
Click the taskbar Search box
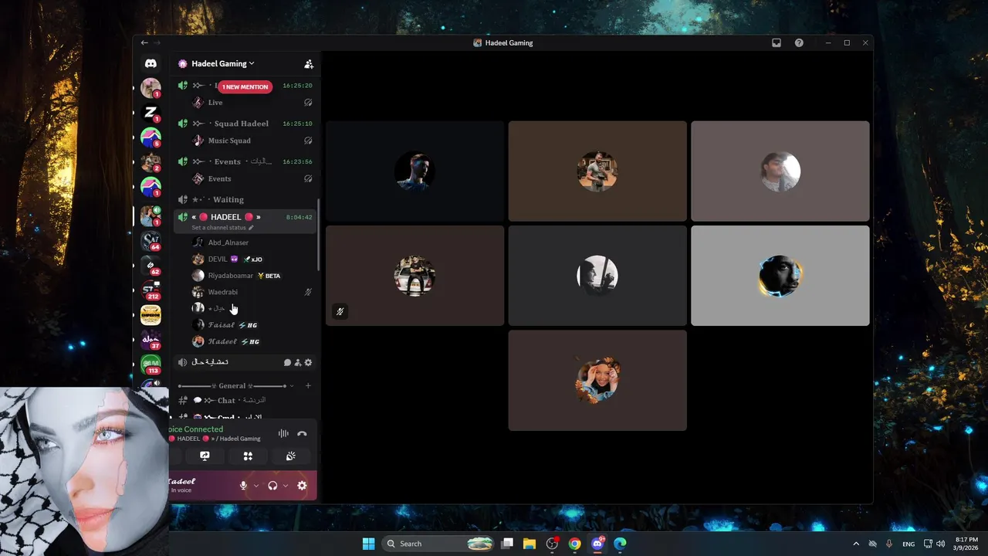pyautogui.click(x=438, y=544)
